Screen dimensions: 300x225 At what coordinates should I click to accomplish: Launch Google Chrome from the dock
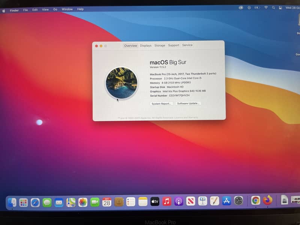point(256,201)
